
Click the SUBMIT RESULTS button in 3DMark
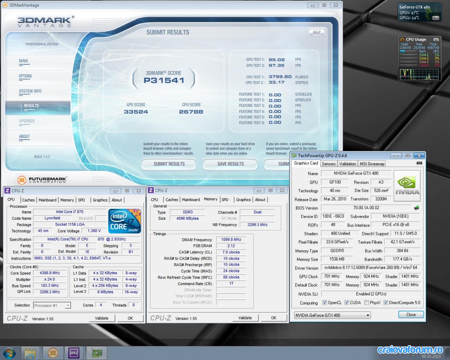tap(169, 164)
